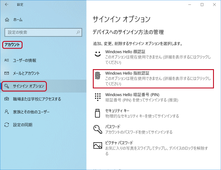
Task: Select メールとアカウント in the sidebar
Action: (43, 73)
